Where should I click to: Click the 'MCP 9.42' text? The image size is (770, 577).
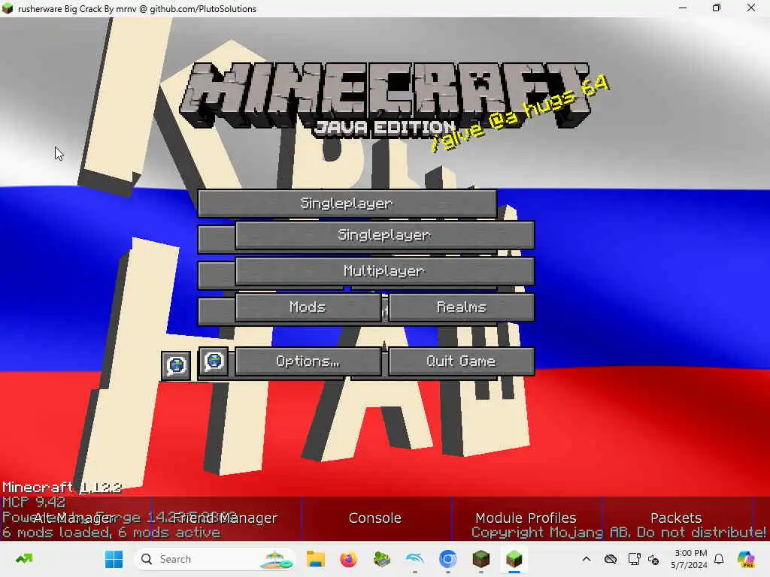pyautogui.click(x=33, y=503)
